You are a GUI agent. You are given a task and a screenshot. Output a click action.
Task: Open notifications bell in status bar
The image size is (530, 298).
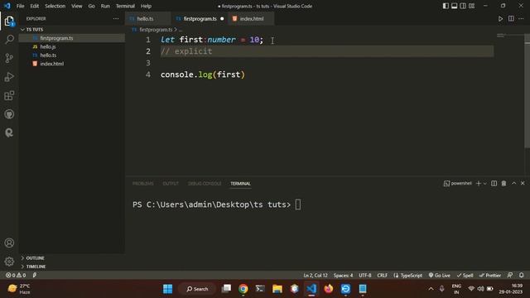pos(521,276)
